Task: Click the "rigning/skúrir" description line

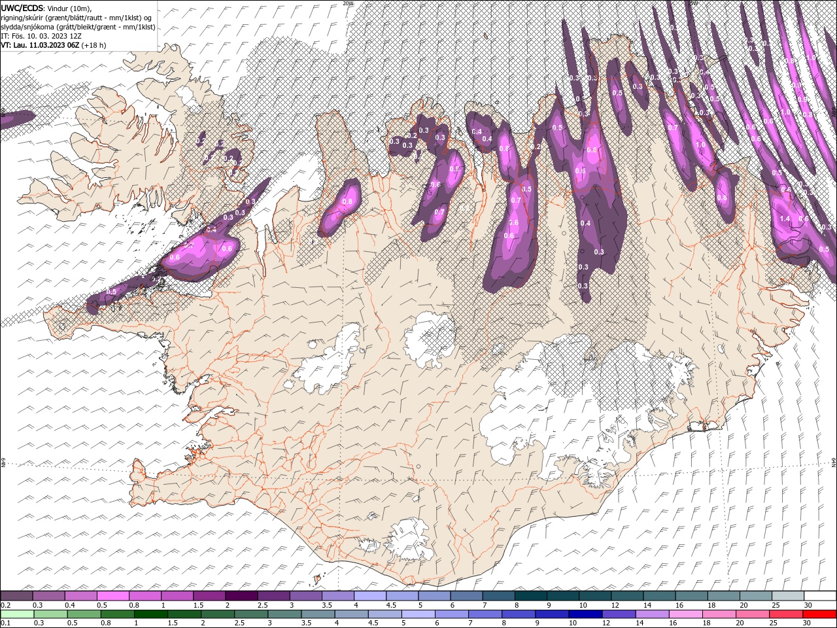Action: pos(76,18)
